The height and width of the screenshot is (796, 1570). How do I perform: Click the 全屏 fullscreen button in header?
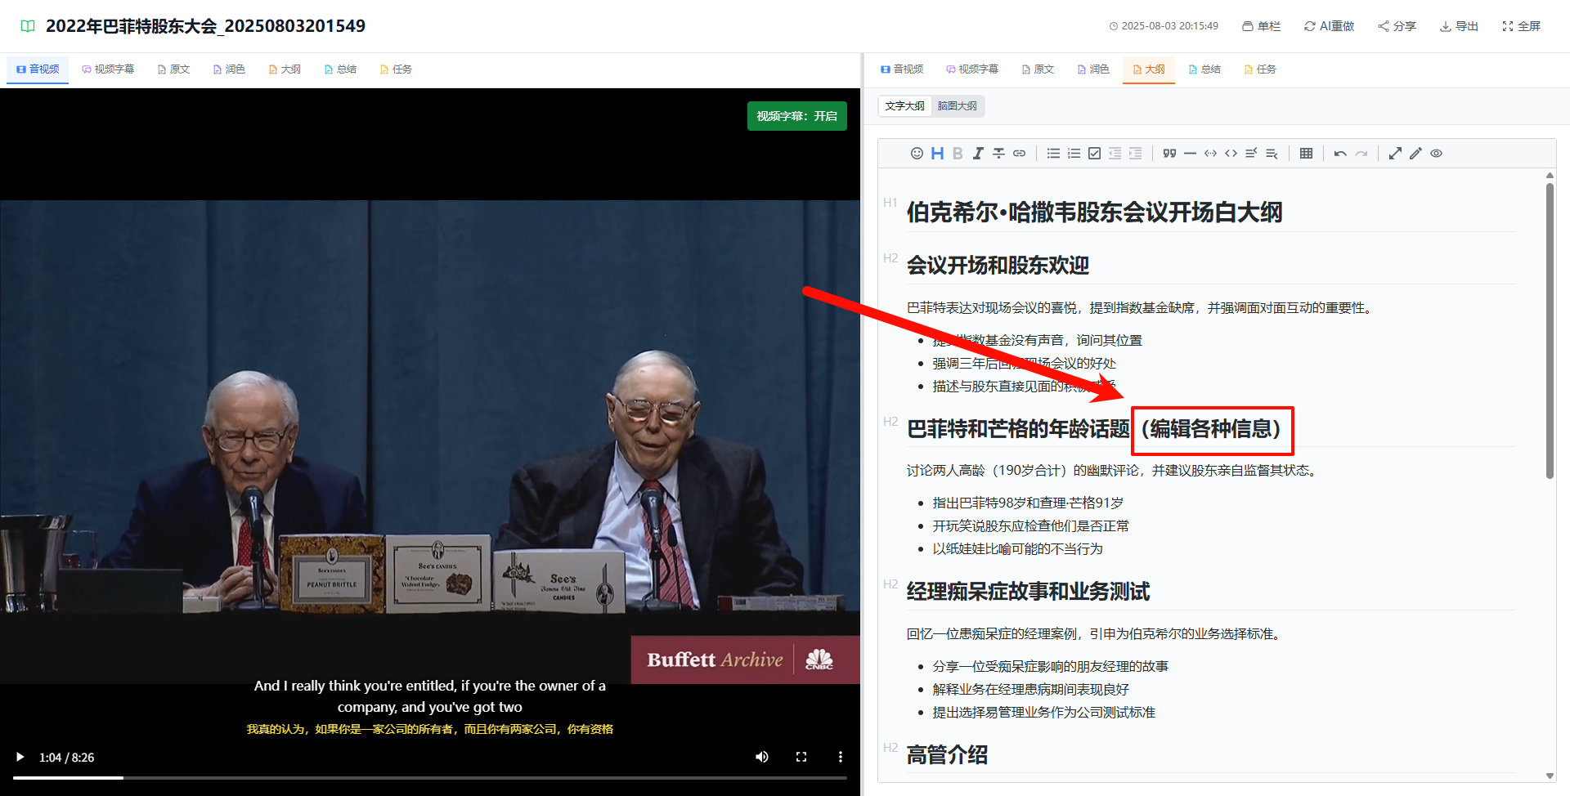[x=1521, y=26]
